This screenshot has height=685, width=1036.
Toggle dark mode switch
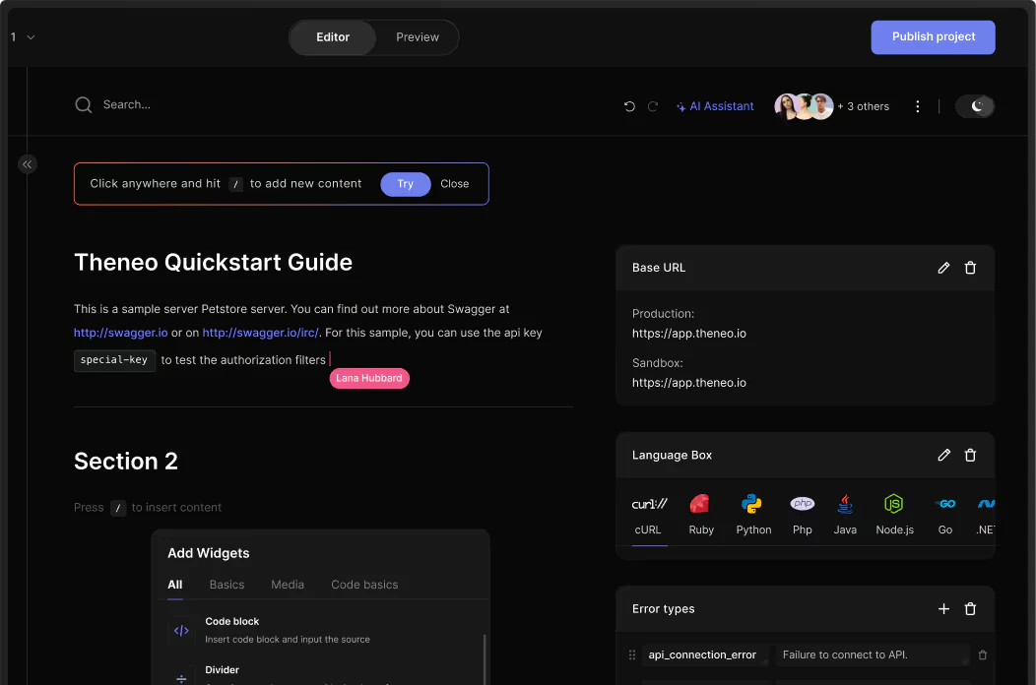975,106
